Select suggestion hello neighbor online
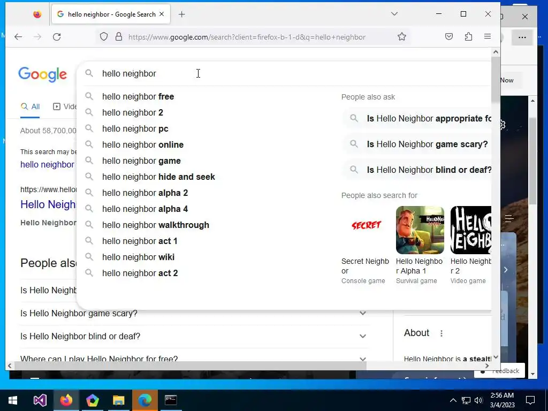 tap(142, 144)
